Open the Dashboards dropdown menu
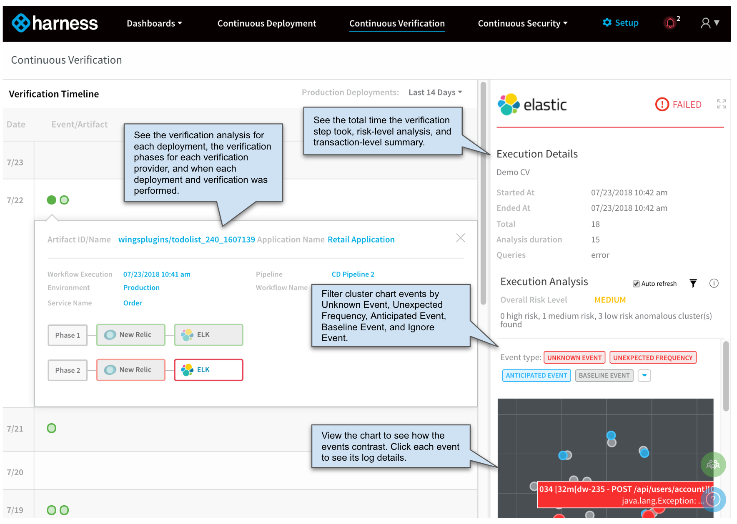The height and width of the screenshot is (524, 737). pyautogui.click(x=154, y=23)
